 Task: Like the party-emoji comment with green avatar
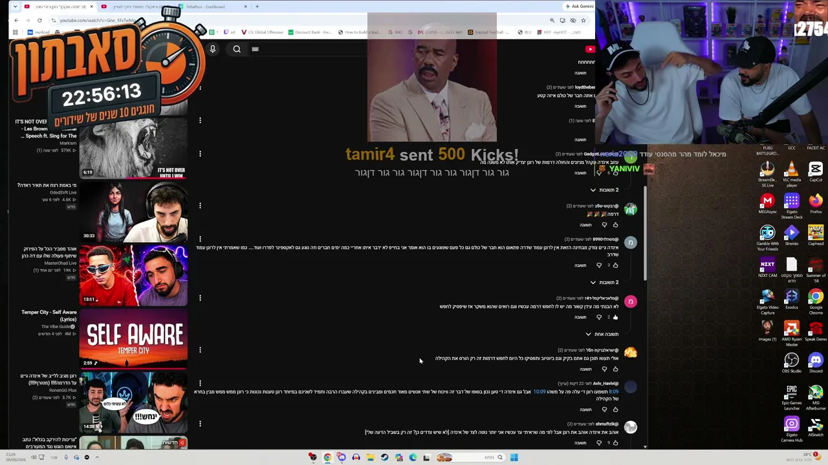(615, 225)
